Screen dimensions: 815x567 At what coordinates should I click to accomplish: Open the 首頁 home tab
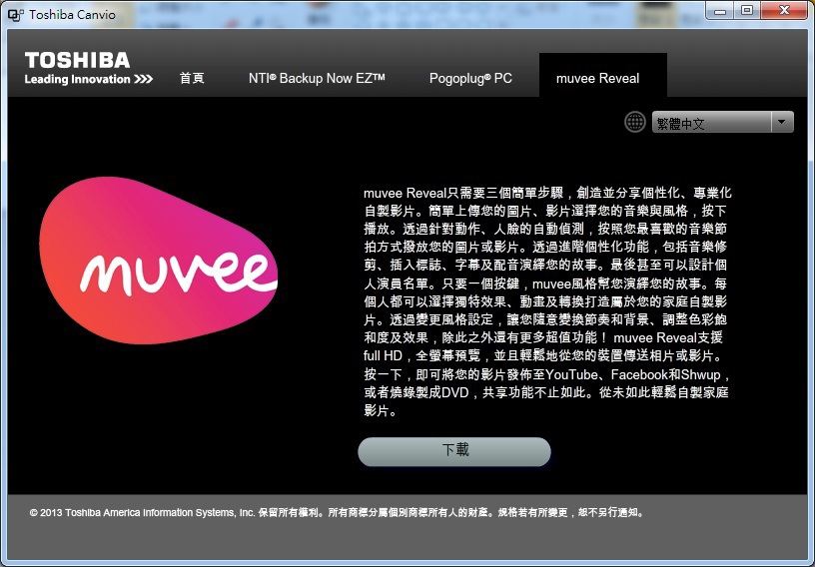click(x=192, y=78)
